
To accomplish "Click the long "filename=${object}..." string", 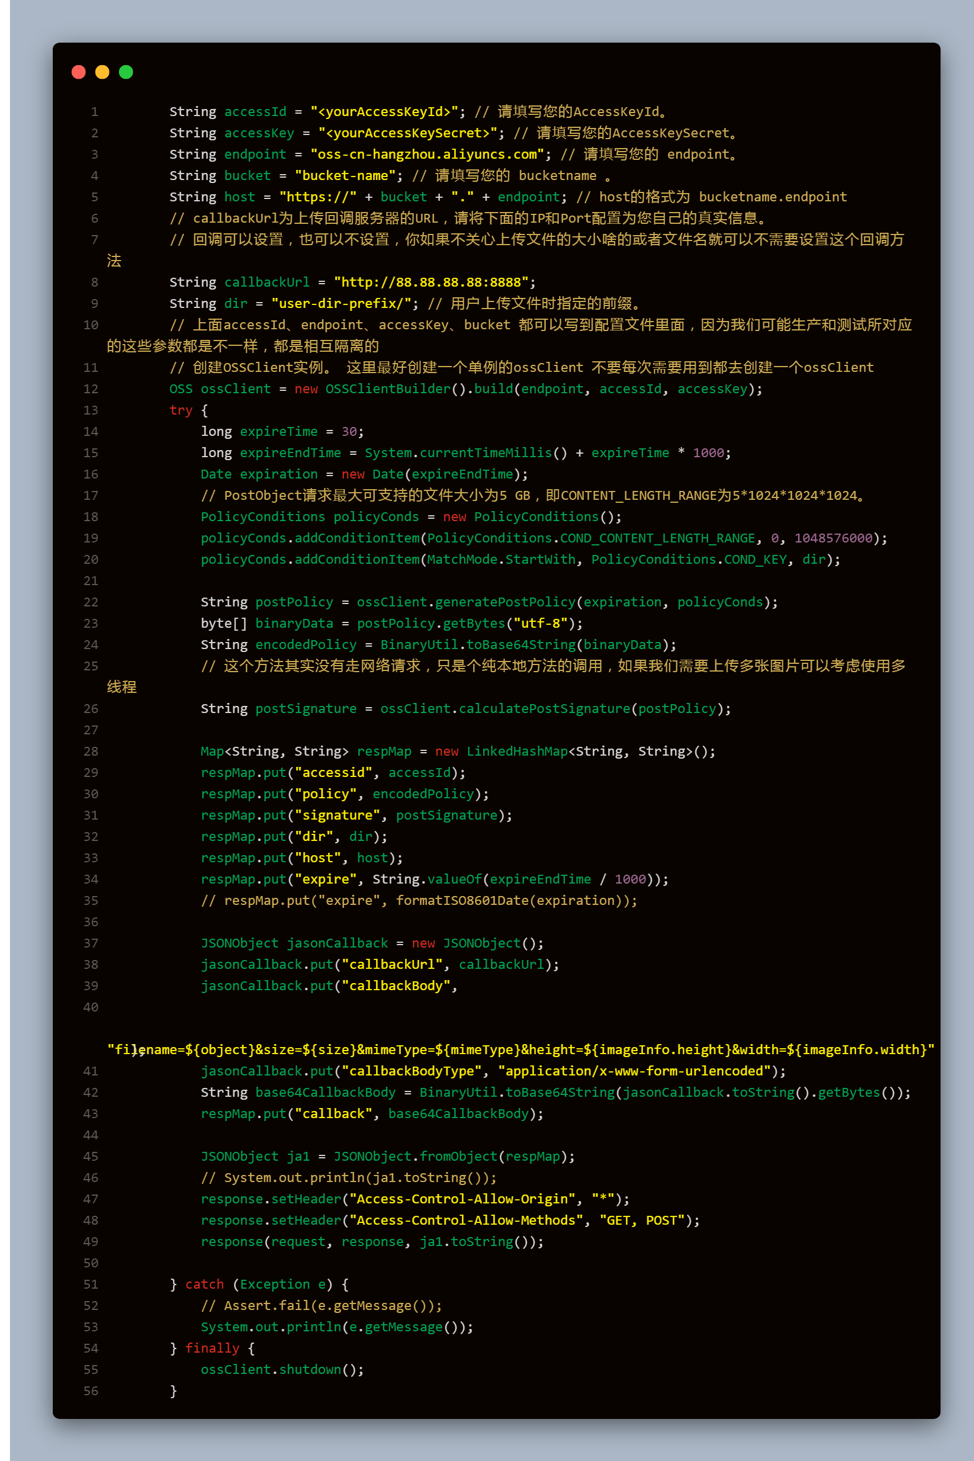I will [x=520, y=1050].
